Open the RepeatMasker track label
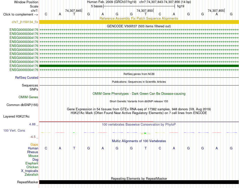The width and height of the screenshot is (239, 188). point(28,182)
